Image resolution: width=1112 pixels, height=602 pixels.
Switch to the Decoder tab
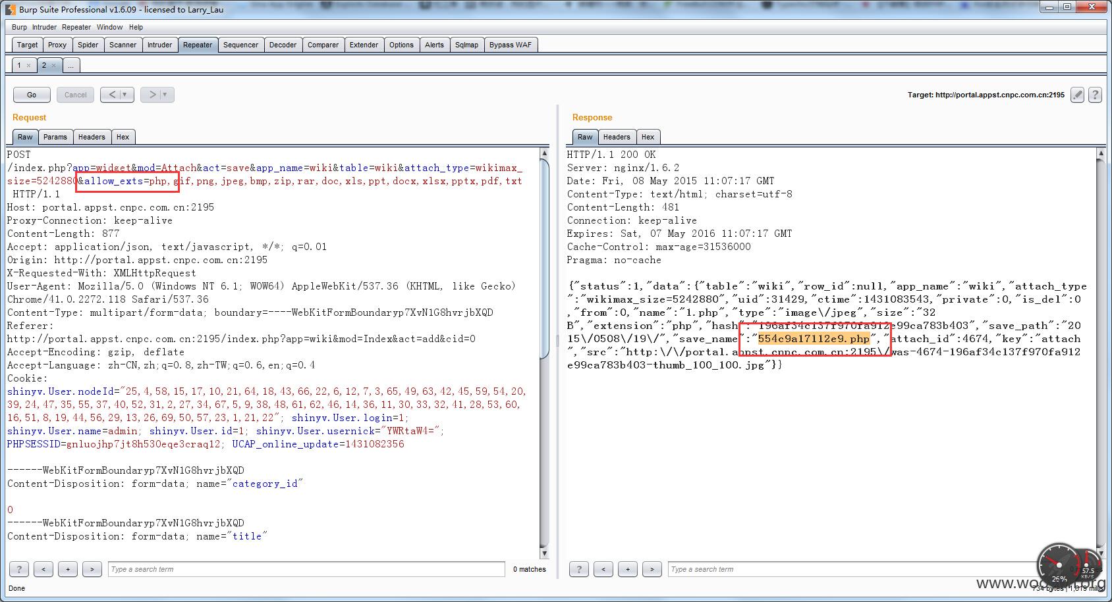click(283, 45)
